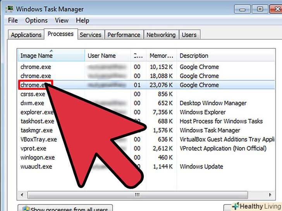The height and width of the screenshot is (211, 282).
Task: Open the Help menu
Action: [x=83, y=20]
